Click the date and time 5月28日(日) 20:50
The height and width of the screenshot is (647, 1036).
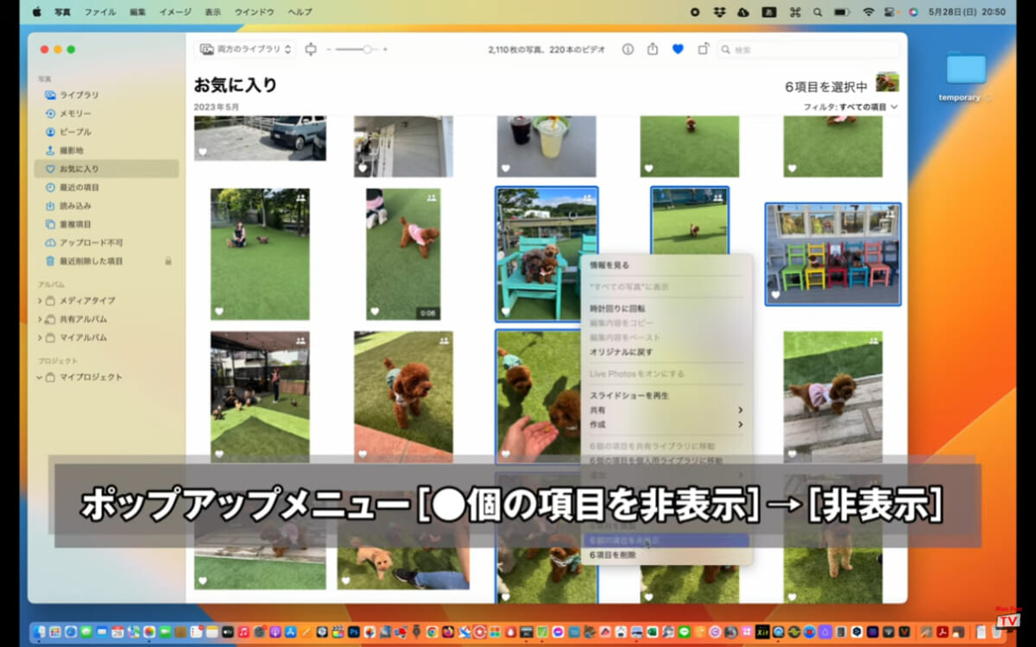pos(967,12)
